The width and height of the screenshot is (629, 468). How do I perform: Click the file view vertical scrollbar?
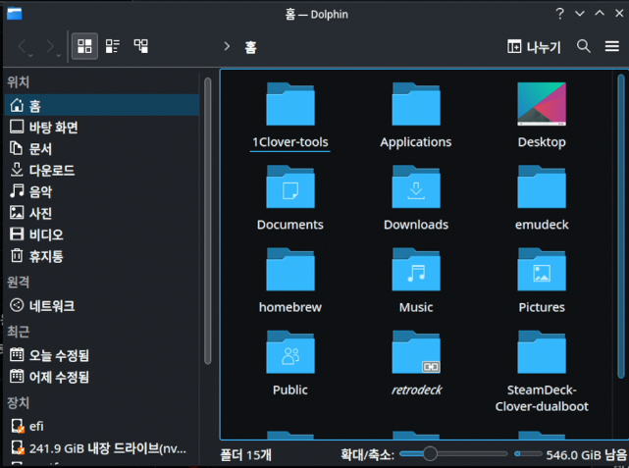coord(621,227)
